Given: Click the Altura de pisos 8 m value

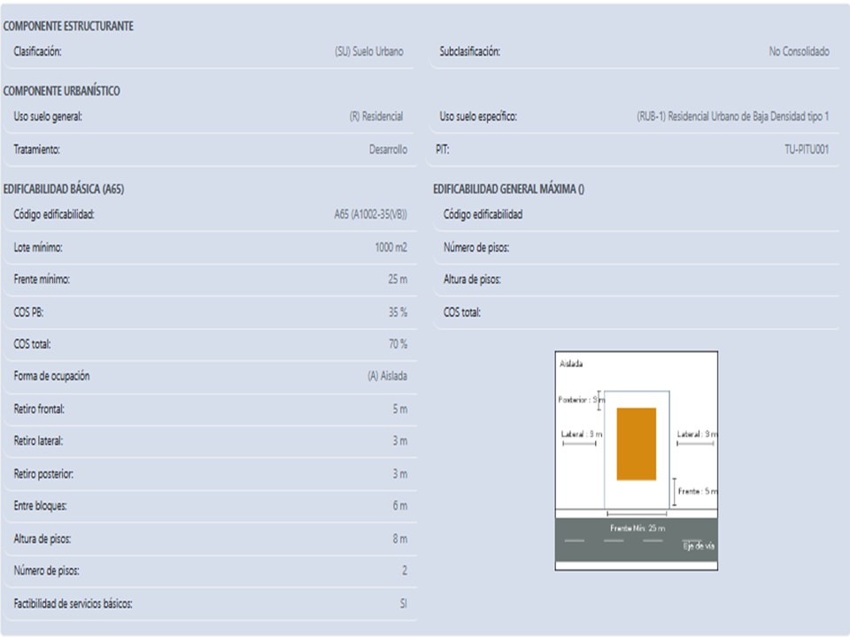Looking at the screenshot, I should pyautogui.click(x=400, y=539).
